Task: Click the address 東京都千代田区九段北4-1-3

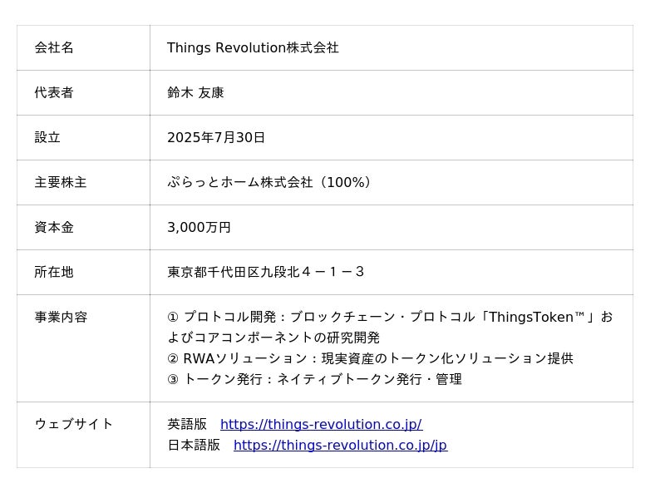Action: [x=266, y=273]
